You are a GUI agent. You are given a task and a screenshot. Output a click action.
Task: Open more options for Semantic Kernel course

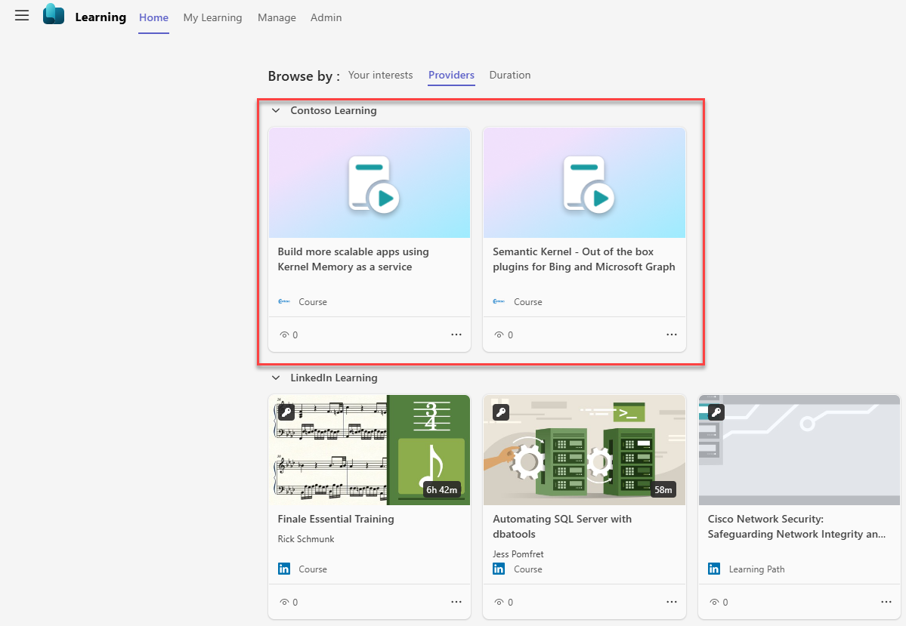tap(672, 335)
